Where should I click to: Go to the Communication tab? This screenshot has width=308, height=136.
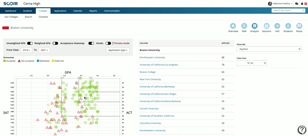point(112,11)
